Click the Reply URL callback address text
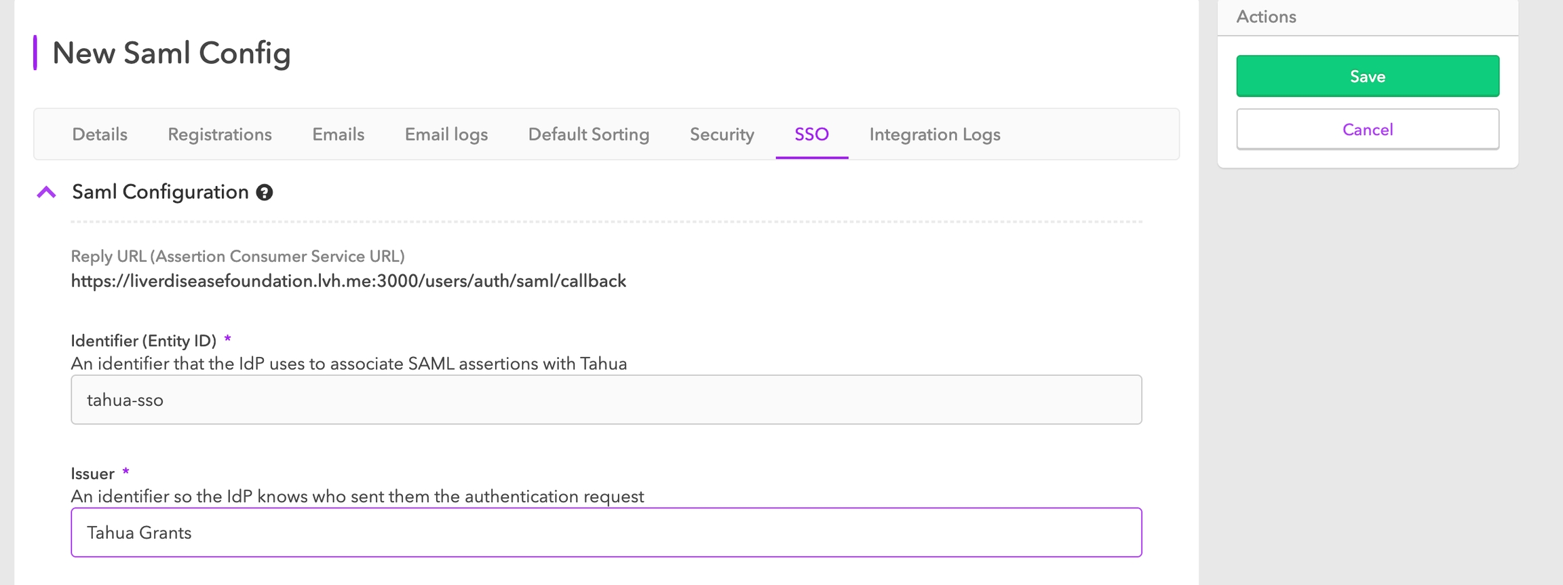The image size is (1563, 585). click(348, 281)
